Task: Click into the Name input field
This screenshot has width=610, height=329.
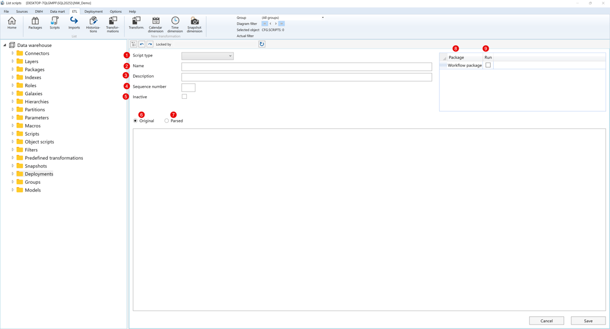Action: tap(306, 66)
